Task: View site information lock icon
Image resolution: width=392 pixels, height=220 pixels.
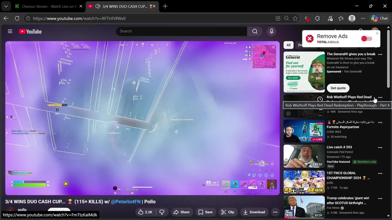Action: point(28,18)
